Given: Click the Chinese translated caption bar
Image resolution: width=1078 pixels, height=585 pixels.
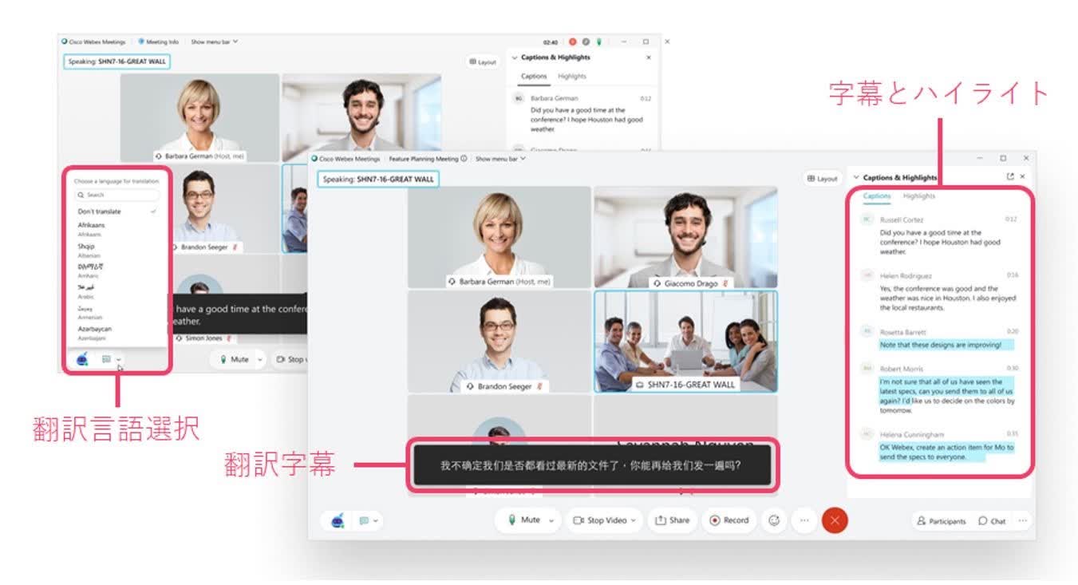Looking at the screenshot, I should tap(592, 465).
